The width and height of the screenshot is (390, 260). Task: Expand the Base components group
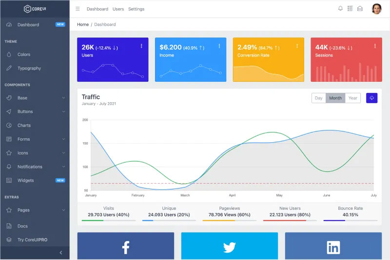tap(34, 98)
